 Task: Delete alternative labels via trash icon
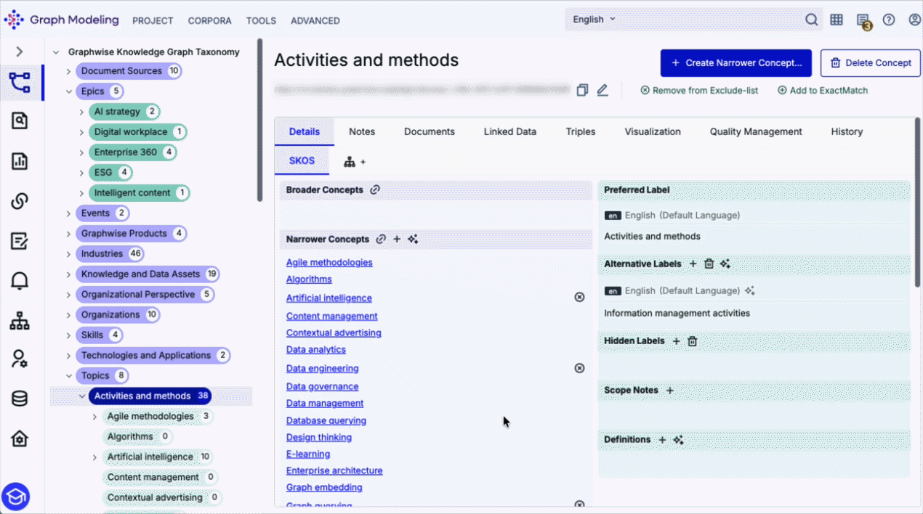click(709, 264)
